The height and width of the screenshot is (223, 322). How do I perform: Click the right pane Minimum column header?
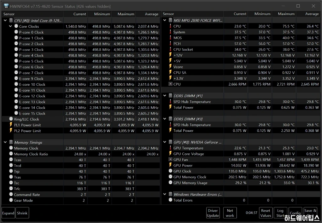(260, 14)
